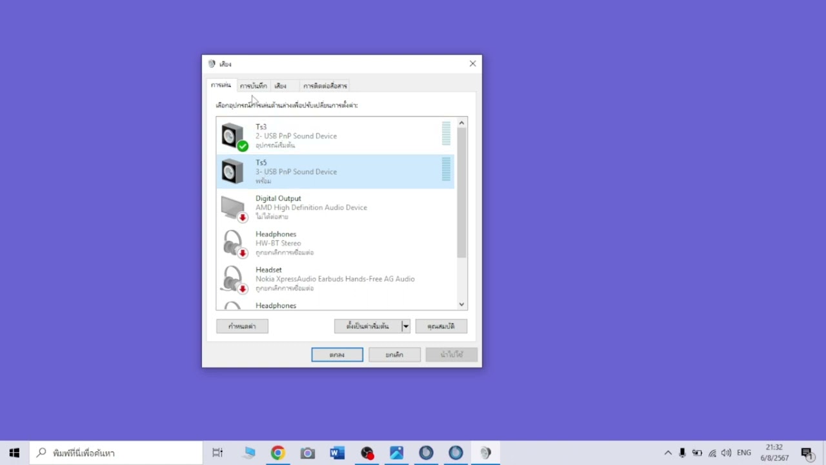Launch Google Chrome from the taskbar

277,453
